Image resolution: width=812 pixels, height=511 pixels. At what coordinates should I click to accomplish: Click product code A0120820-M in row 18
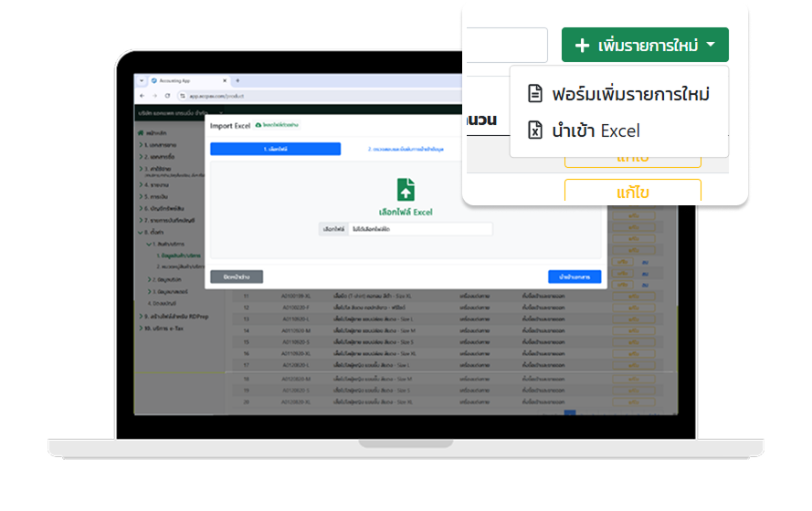pyautogui.click(x=296, y=379)
